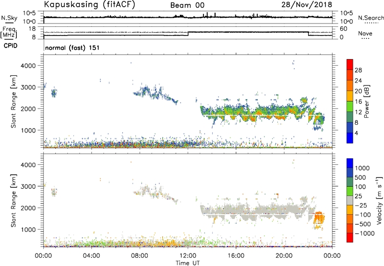This screenshot has width=384, height=266.
Task: Click the 'Slant Range [km]' label of power panel
Action: pyautogui.click(x=13, y=101)
